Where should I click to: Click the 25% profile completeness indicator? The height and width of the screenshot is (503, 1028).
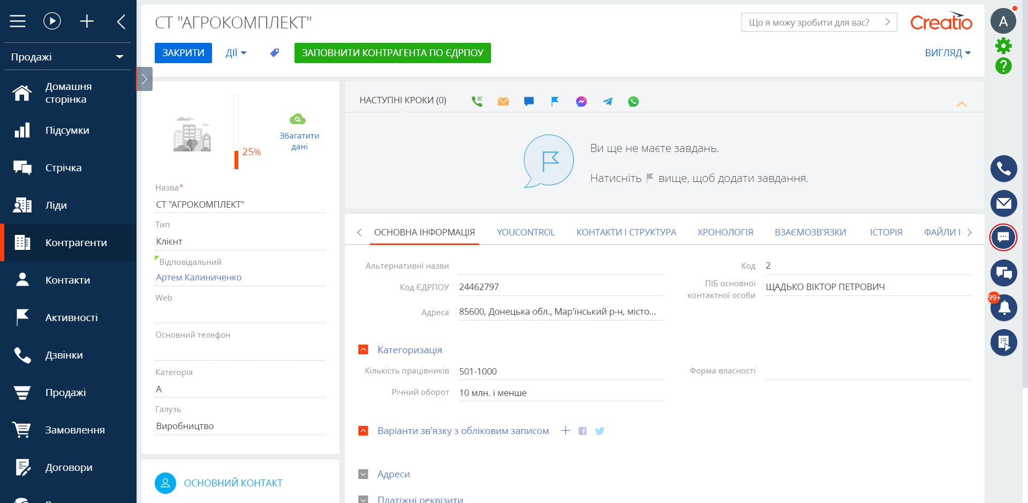pyautogui.click(x=251, y=152)
